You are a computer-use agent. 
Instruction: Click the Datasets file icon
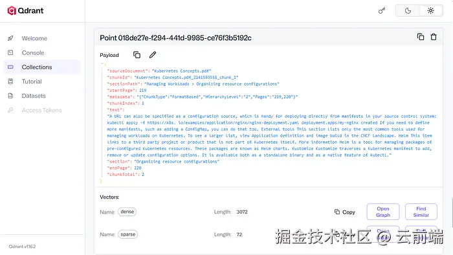10,96
